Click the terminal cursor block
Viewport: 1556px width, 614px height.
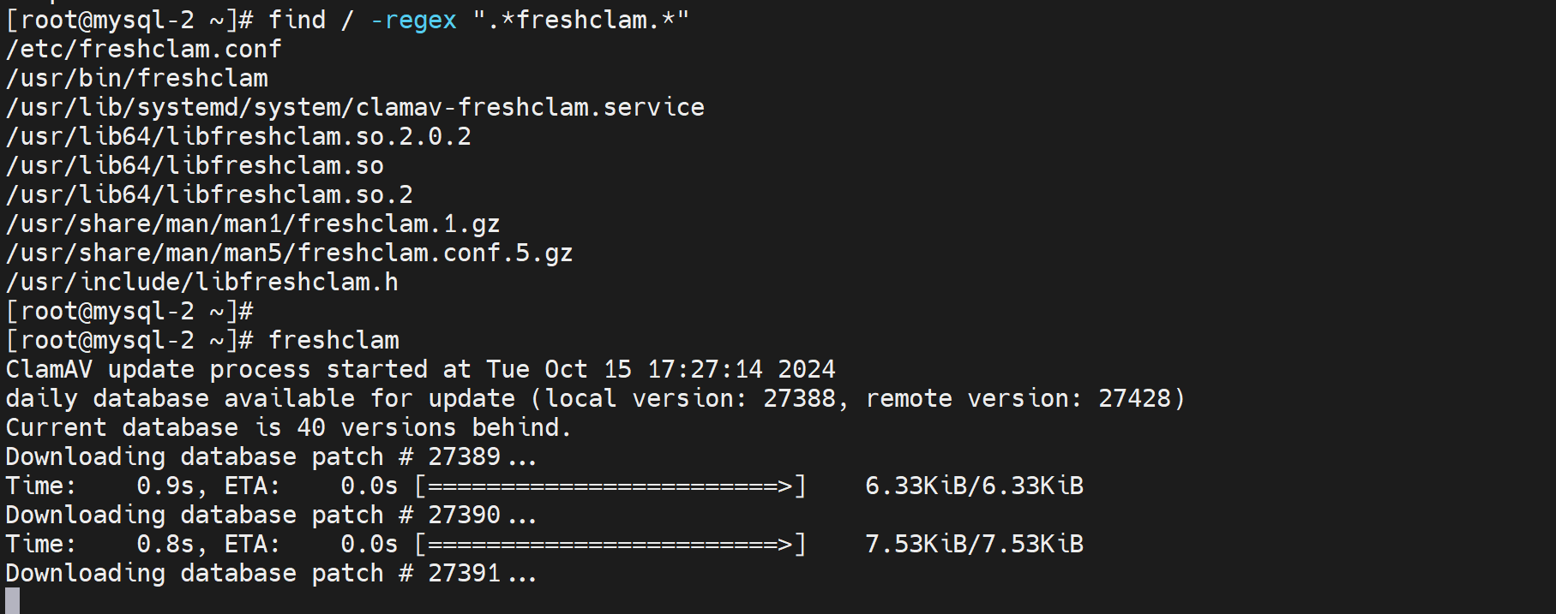point(13,599)
